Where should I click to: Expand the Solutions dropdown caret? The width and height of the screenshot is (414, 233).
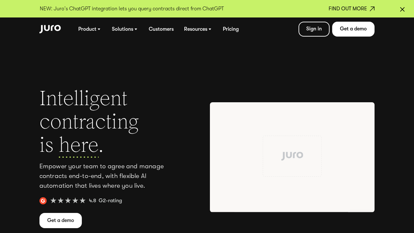[x=136, y=29]
